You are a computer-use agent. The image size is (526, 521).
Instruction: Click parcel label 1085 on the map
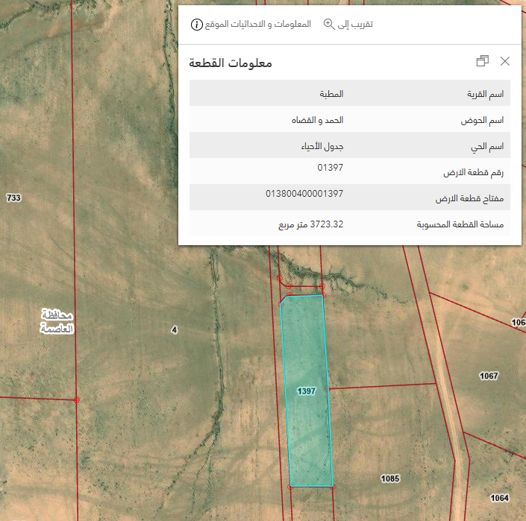(x=390, y=479)
